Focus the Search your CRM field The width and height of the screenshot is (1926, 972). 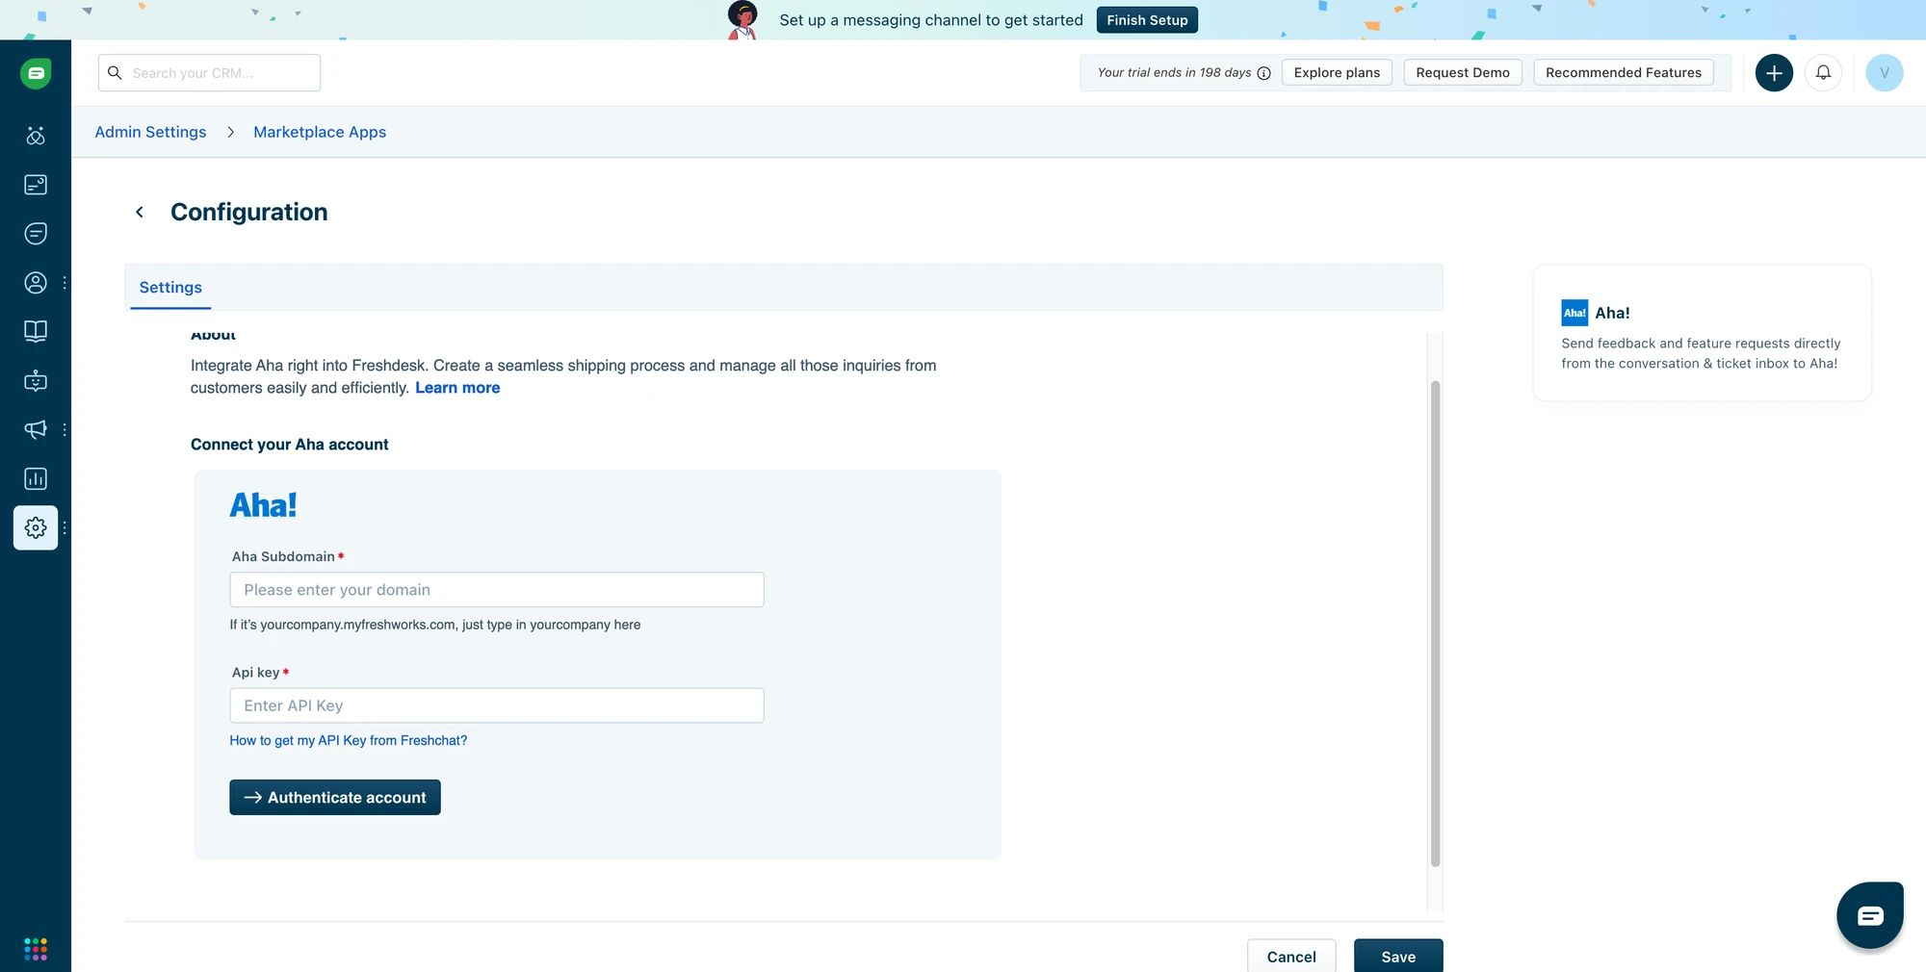tap(209, 73)
